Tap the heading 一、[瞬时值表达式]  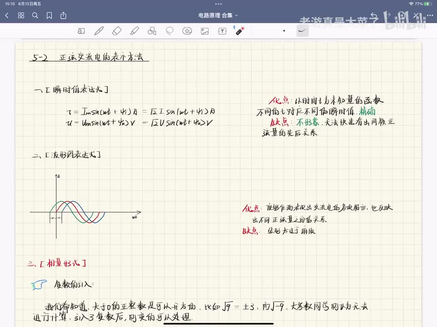pyautogui.click(x=71, y=89)
